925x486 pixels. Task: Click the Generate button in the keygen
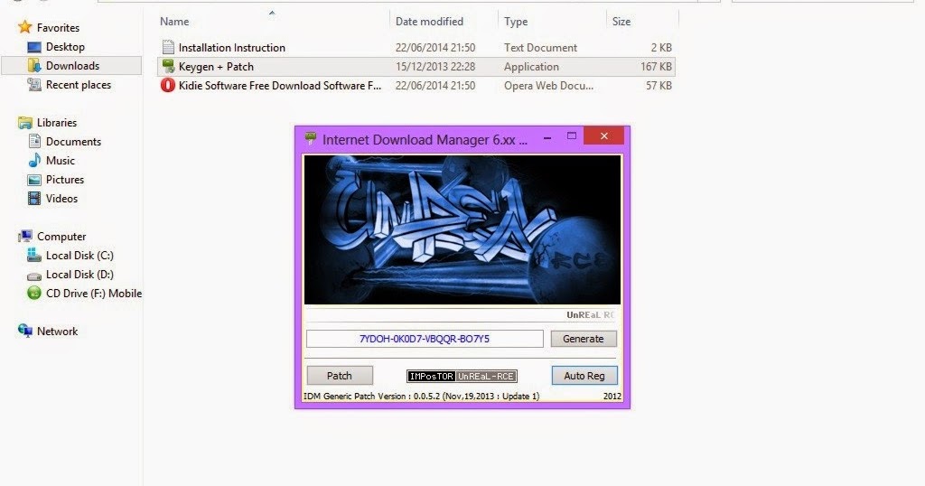pyautogui.click(x=584, y=339)
